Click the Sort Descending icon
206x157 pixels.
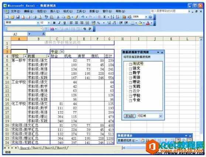[x=118, y=17]
